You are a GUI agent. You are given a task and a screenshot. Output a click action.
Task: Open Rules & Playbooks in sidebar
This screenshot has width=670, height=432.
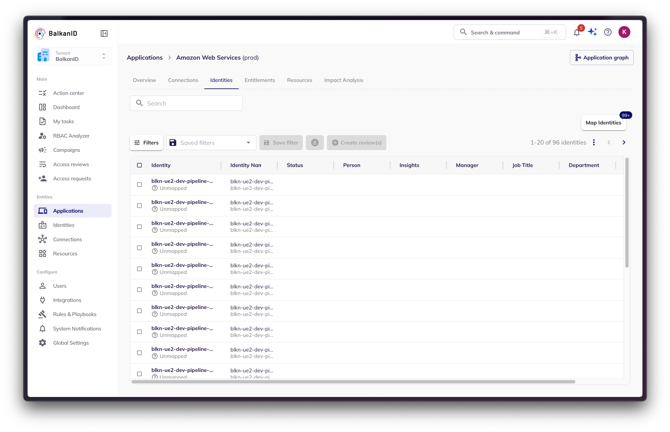tap(72, 314)
